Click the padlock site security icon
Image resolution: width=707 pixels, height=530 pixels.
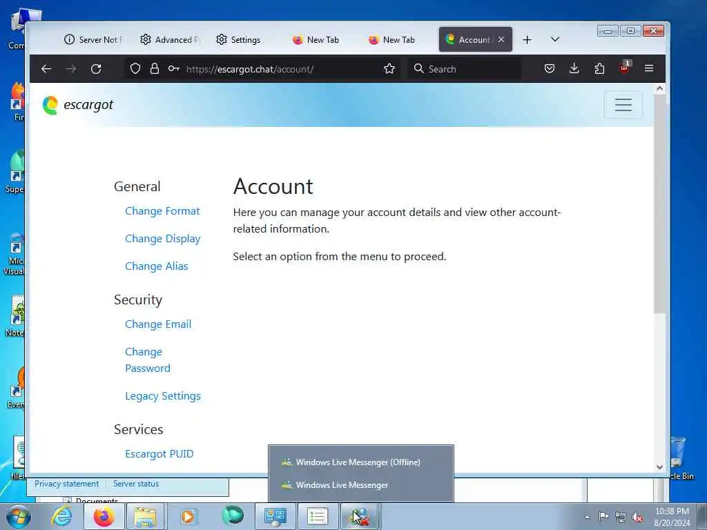pyautogui.click(x=155, y=68)
